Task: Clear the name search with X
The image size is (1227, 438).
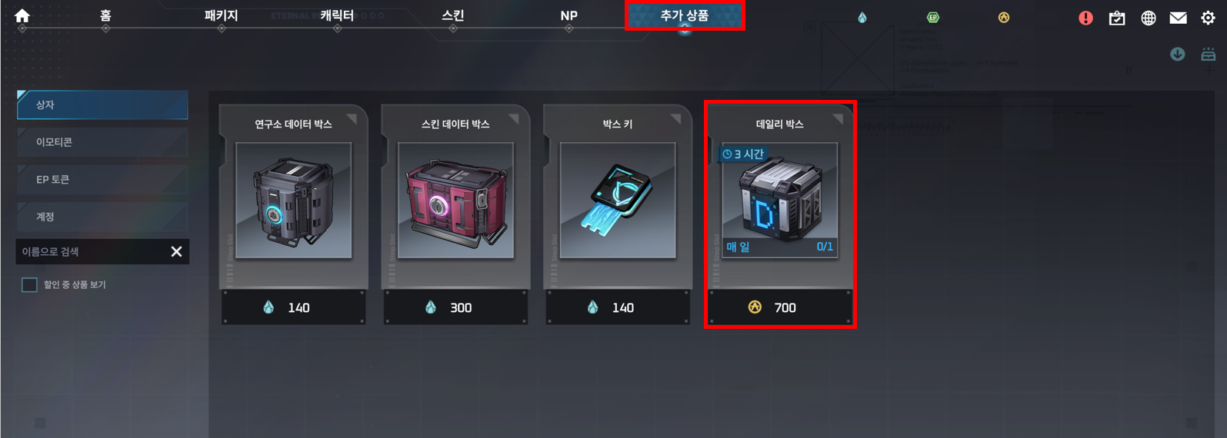Action: pos(176,251)
